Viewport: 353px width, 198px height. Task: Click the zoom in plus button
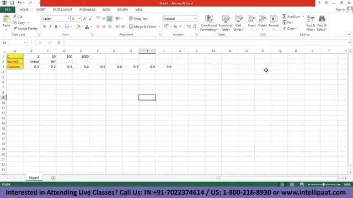tap(339, 184)
